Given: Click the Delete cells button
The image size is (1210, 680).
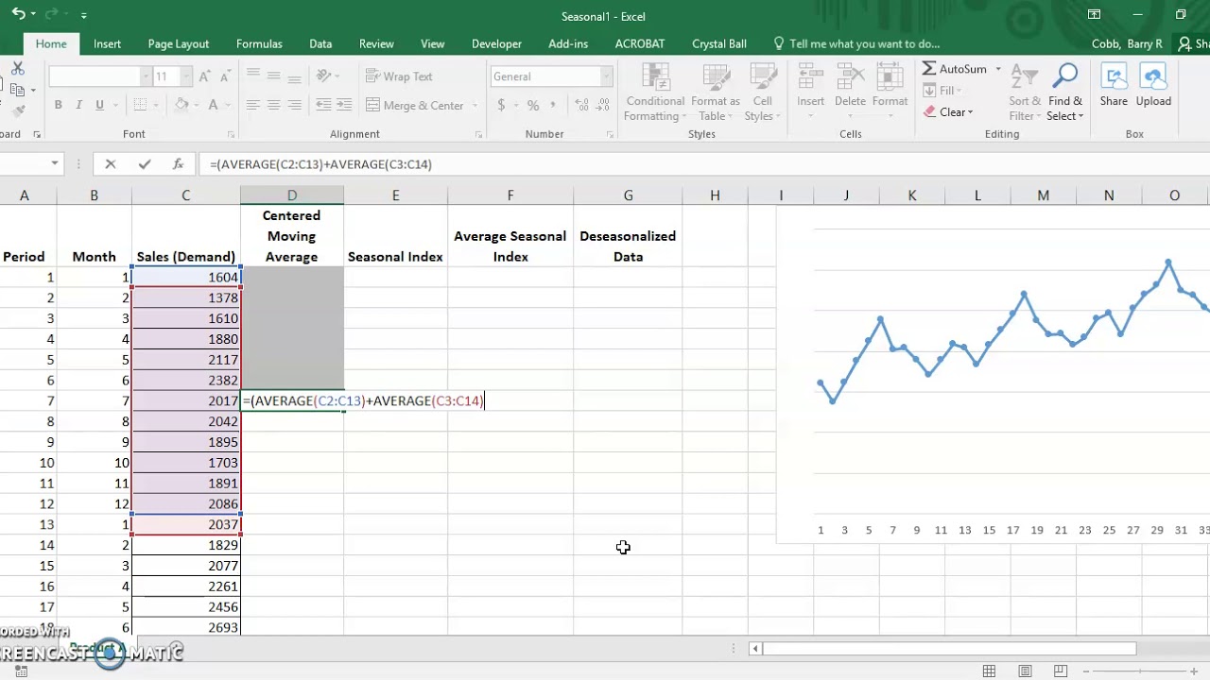Looking at the screenshot, I should [x=850, y=93].
